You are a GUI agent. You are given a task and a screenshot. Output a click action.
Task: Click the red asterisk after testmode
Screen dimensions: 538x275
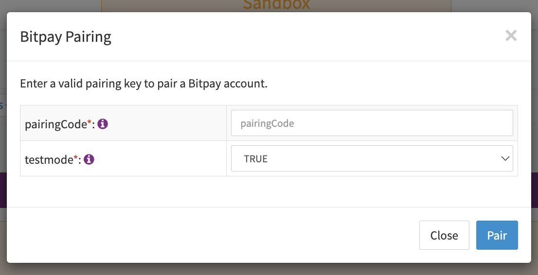pyautogui.click(x=76, y=157)
